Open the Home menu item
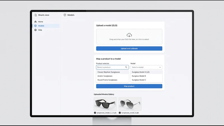The width and height of the screenshot is (224, 126). (46, 22)
